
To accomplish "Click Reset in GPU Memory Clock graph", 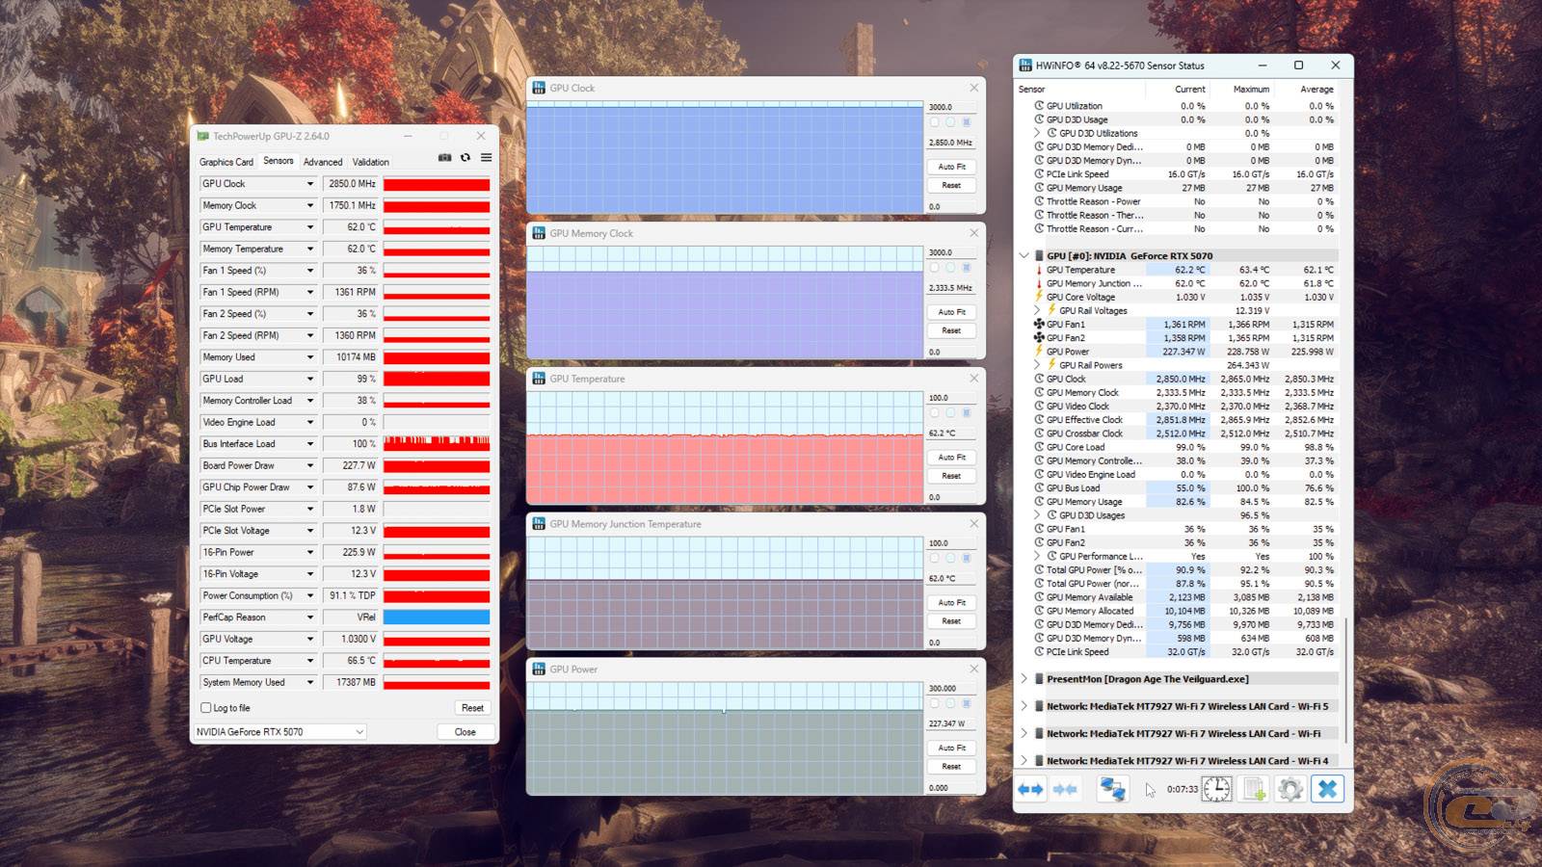I will click(x=952, y=330).
